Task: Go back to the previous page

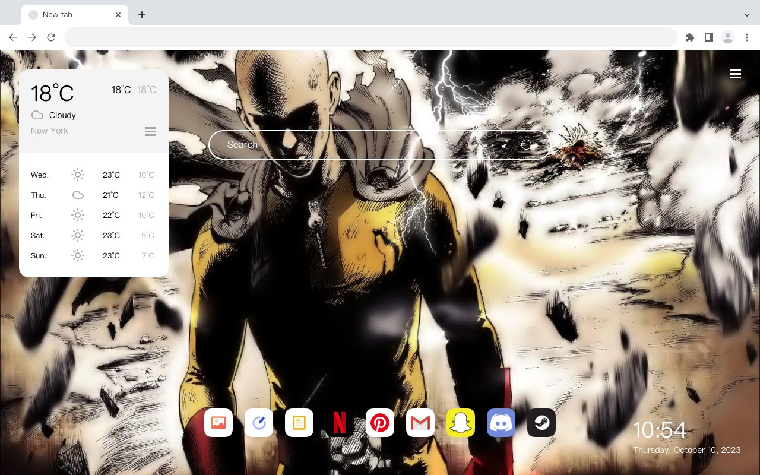Action: pos(13,37)
